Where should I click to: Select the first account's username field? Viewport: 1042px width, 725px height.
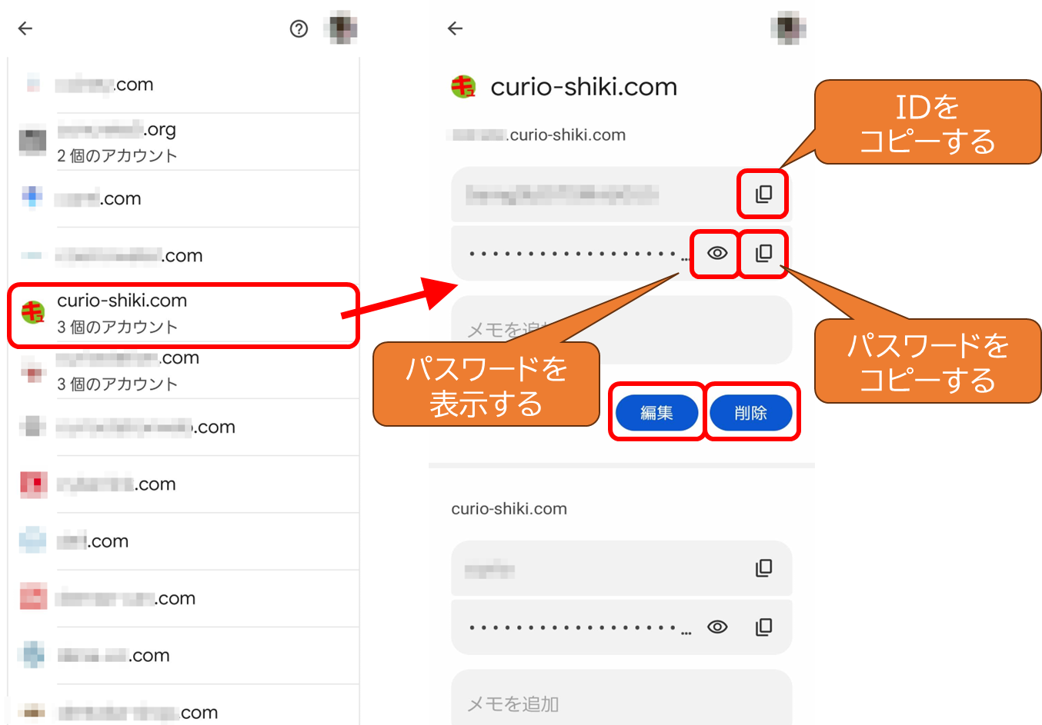[621, 195]
